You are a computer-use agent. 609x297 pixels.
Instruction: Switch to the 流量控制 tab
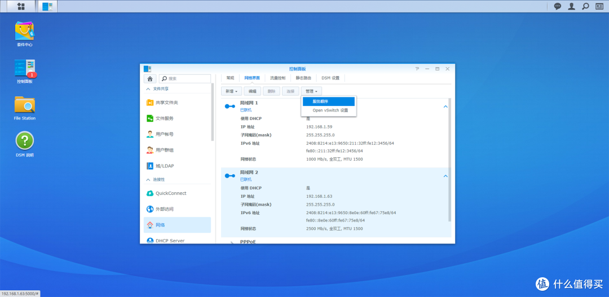tap(277, 78)
